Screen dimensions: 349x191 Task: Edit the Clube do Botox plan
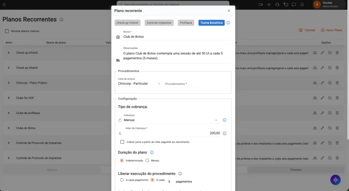click(322, 128)
